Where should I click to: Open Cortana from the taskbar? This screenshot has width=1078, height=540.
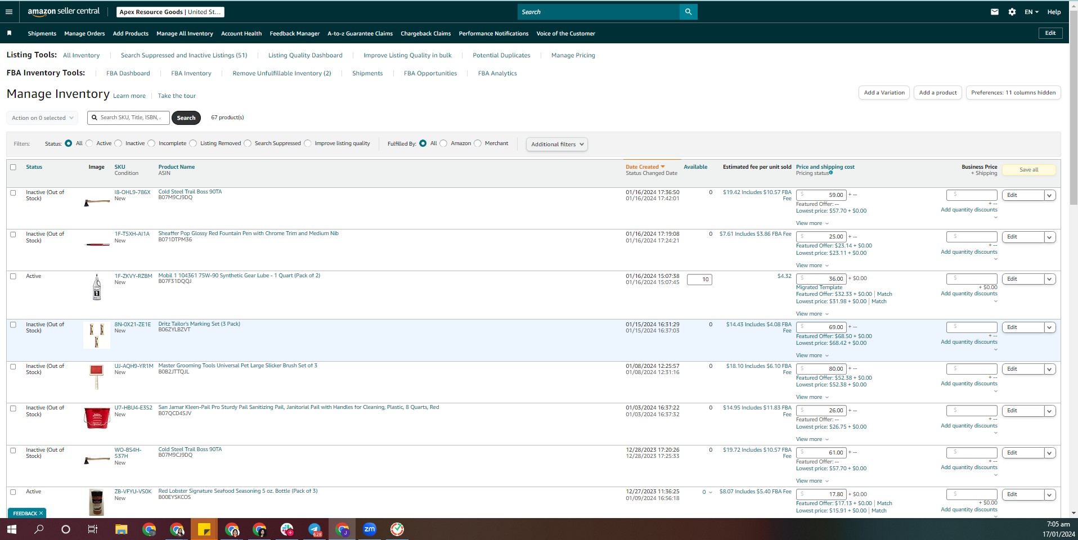pyautogui.click(x=66, y=529)
